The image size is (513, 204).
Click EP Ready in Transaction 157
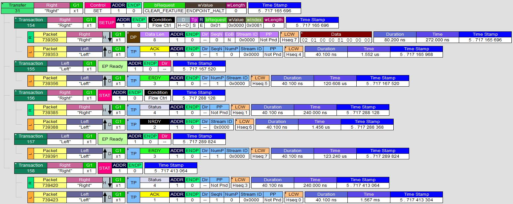[112, 139]
